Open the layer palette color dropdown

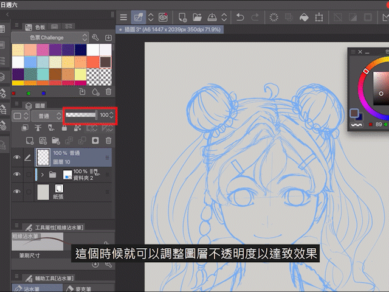[21, 116]
